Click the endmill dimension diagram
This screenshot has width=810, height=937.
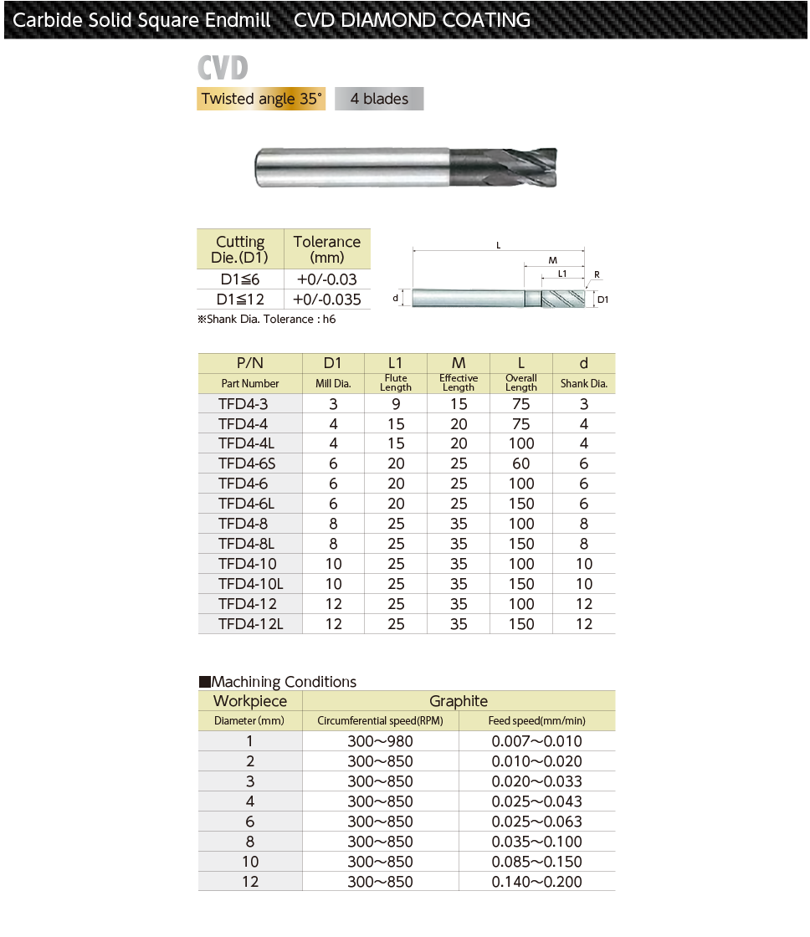[500, 280]
